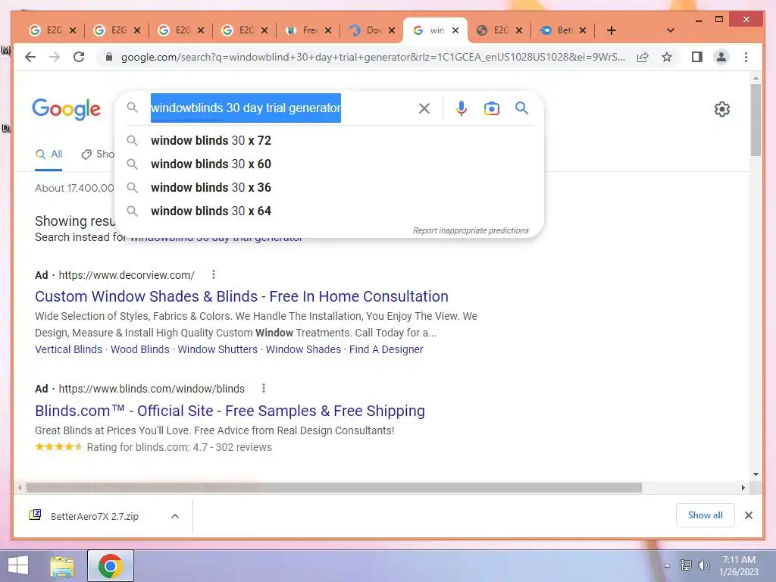Open Window Shades sitelink
Viewport: 776px width, 582px height.
click(x=303, y=349)
